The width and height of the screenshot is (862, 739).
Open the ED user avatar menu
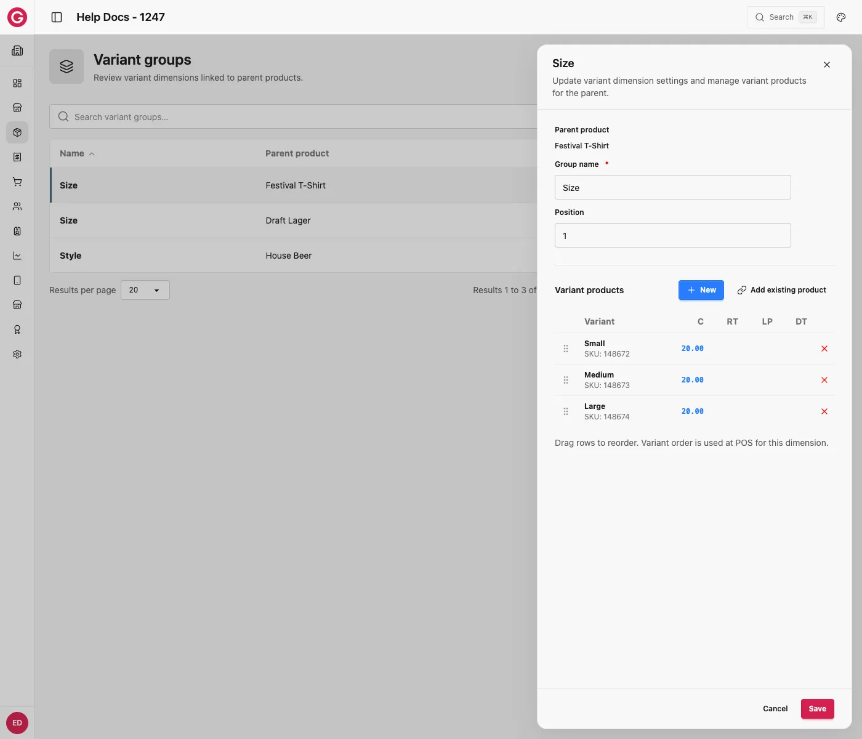click(x=17, y=723)
